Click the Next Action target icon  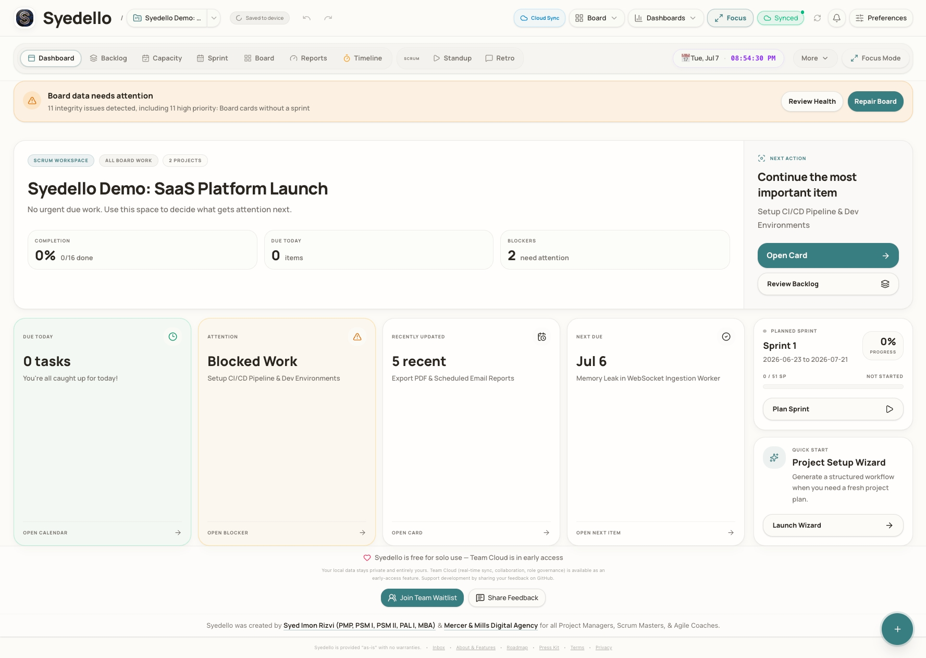click(761, 159)
